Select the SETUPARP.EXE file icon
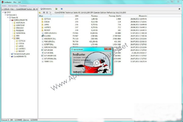The height and width of the screenshot is (122, 183). click(43, 56)
